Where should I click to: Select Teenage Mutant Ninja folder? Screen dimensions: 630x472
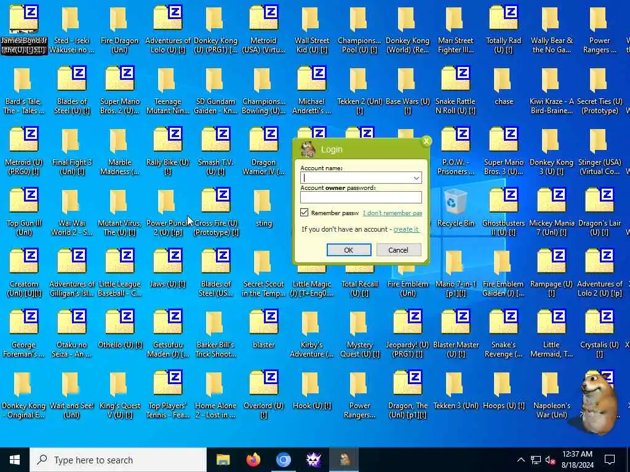(167, 91)
